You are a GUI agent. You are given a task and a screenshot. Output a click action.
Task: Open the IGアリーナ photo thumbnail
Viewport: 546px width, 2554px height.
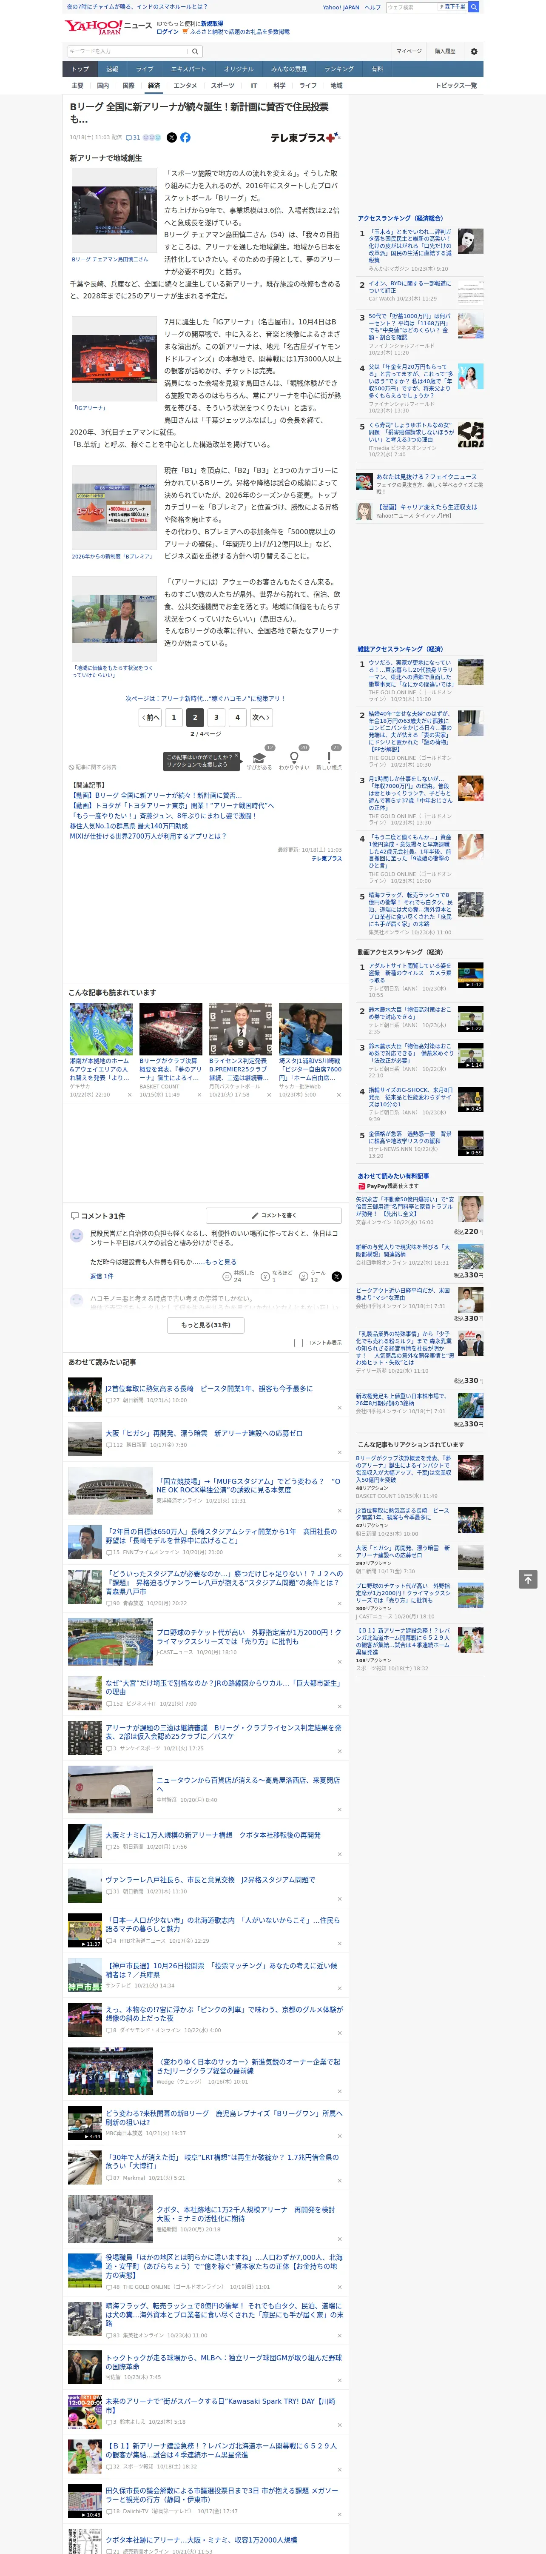pos(114,359)
